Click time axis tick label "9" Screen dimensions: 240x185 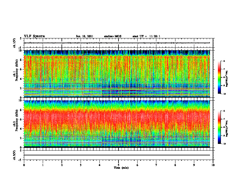[x=194, y=165]
